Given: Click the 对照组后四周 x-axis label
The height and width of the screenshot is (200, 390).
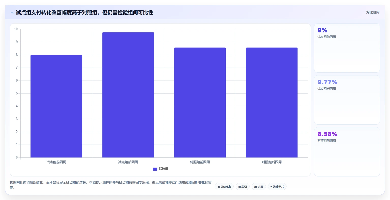Looking at the screenshot, I should pos(272,162).
